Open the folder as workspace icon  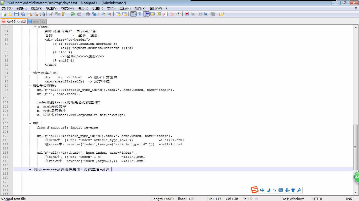172,14
